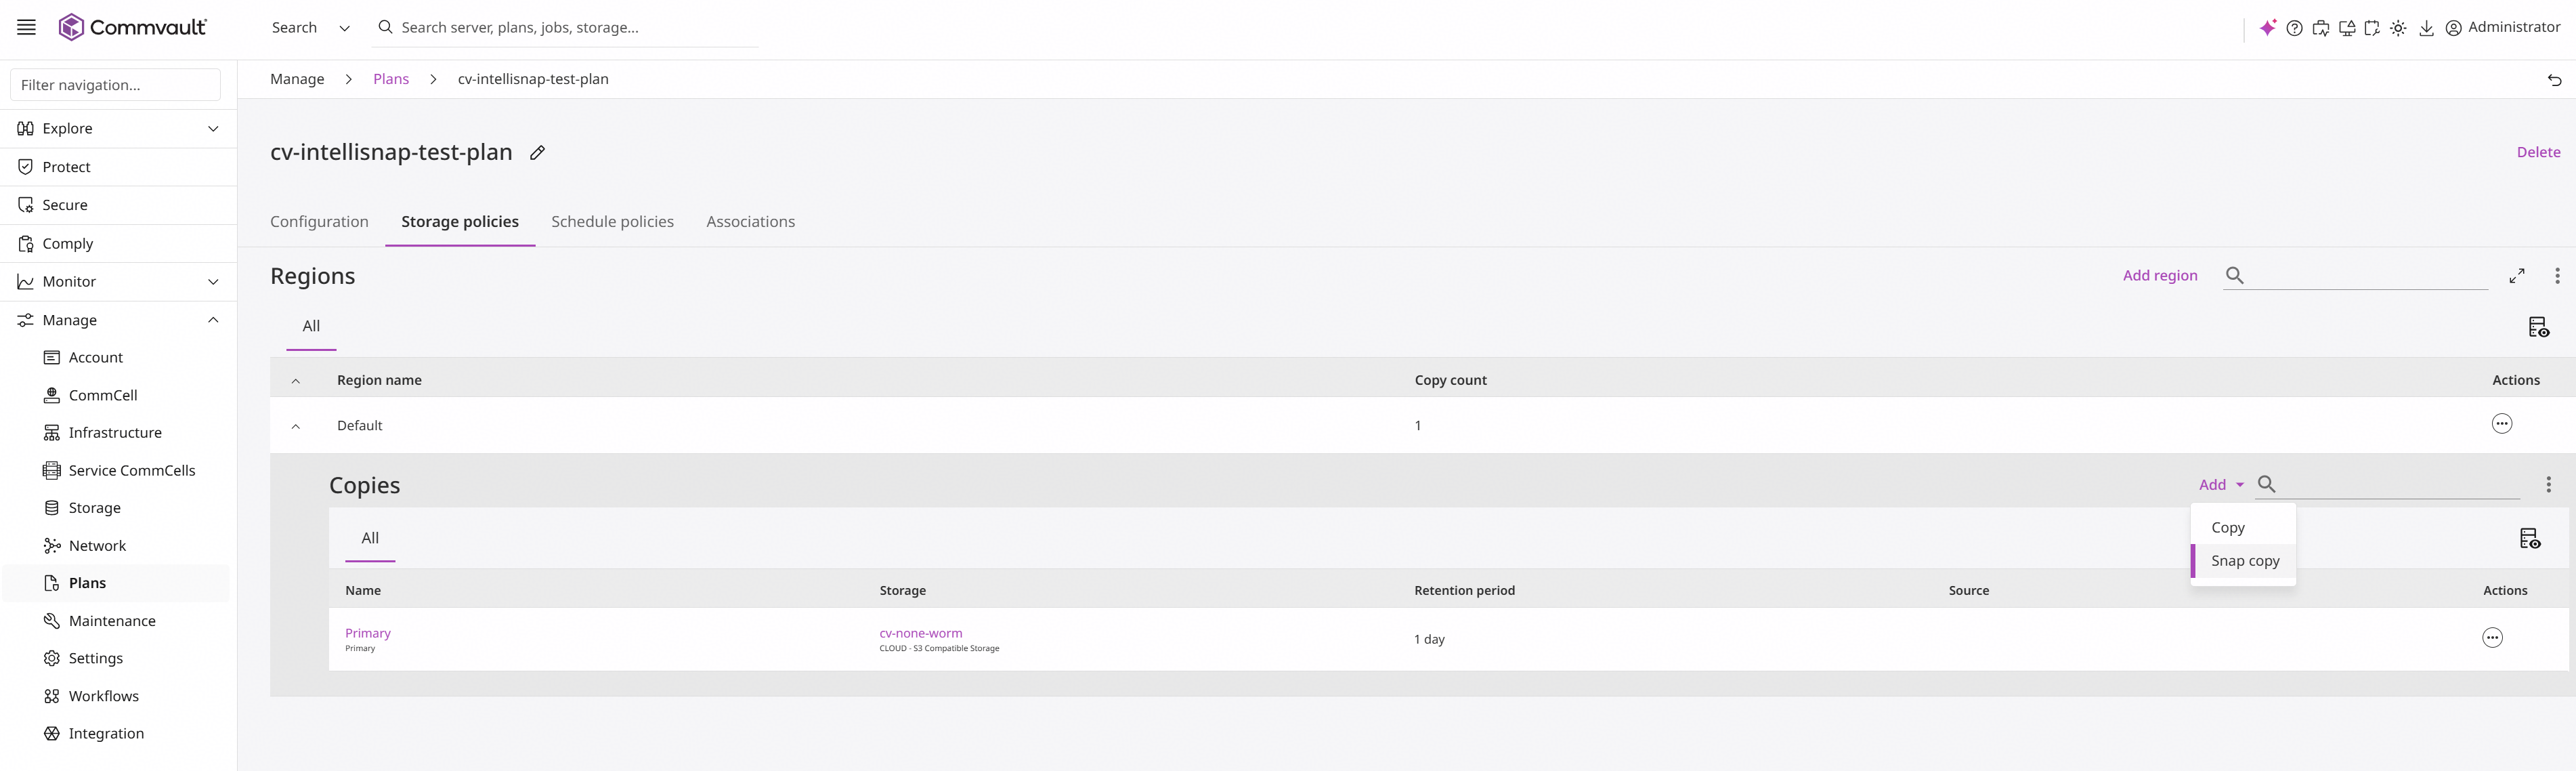Open the downloads arrow icon

(x=2426, y=28)
